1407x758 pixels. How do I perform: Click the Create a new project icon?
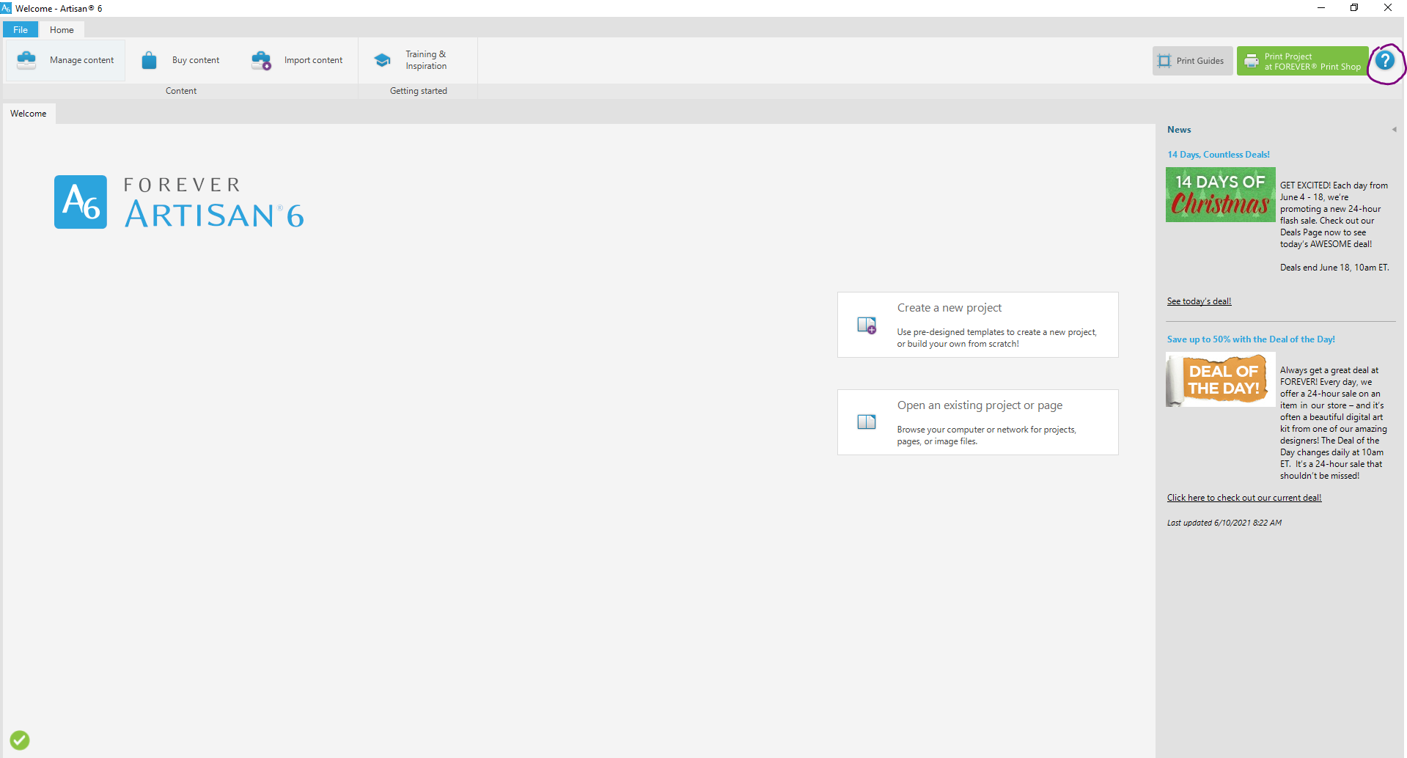[867, 325]
